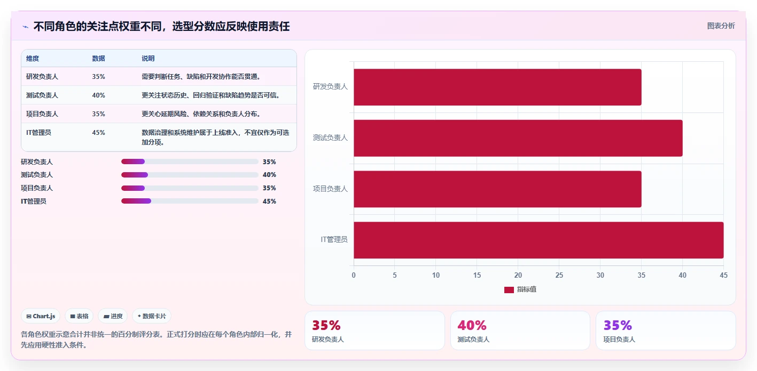Open the 40% 测试负责人 data card

point(520,330)
